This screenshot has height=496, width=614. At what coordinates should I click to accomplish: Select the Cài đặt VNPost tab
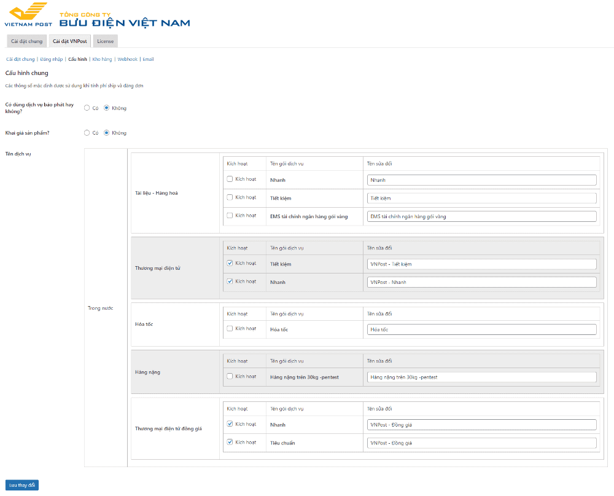point(69,41)
